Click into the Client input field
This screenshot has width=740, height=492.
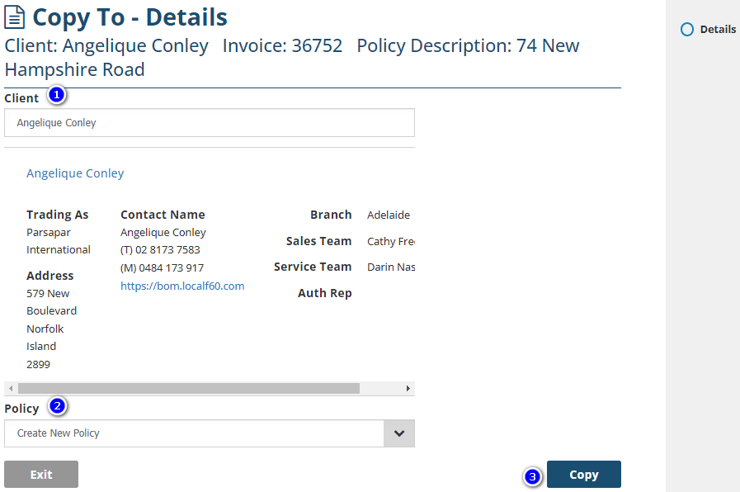click(x=209, y=123)
